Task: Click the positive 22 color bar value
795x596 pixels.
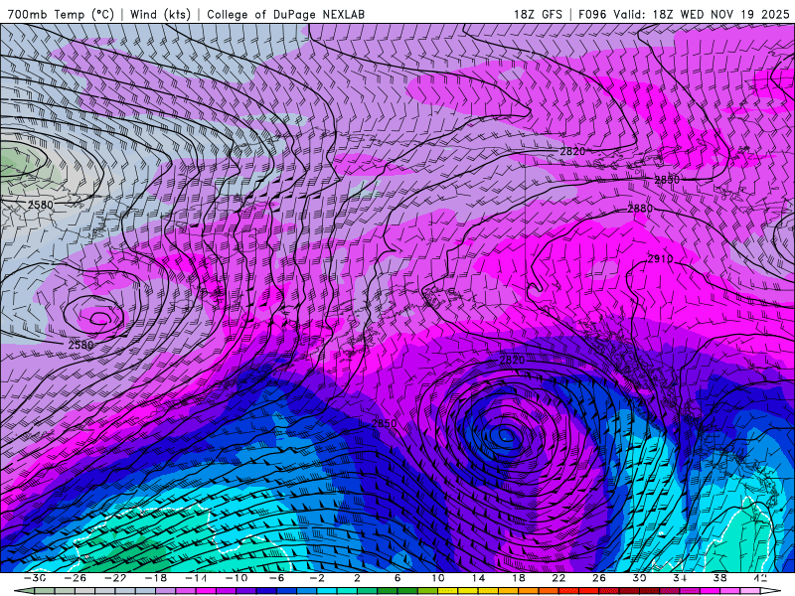Action: pos(558,578)
